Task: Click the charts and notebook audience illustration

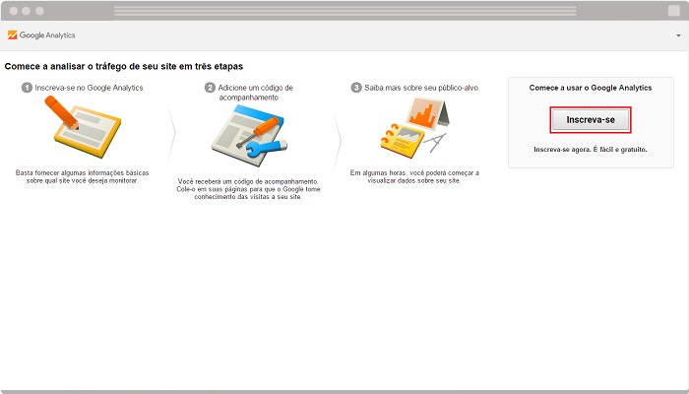Action: [x=414, y=127]
